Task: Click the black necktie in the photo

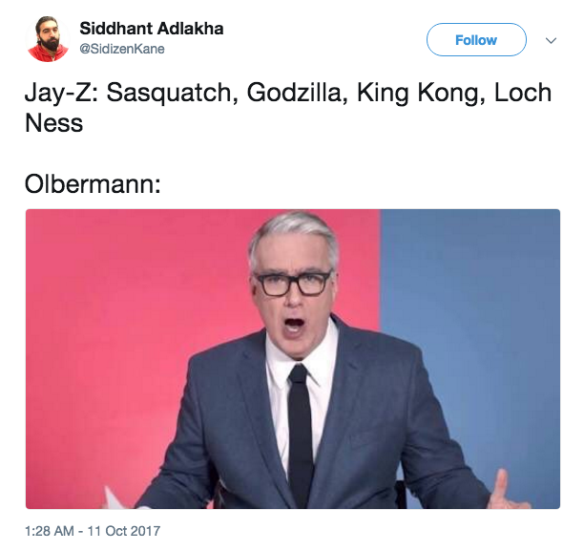Action: pos(300,434)
